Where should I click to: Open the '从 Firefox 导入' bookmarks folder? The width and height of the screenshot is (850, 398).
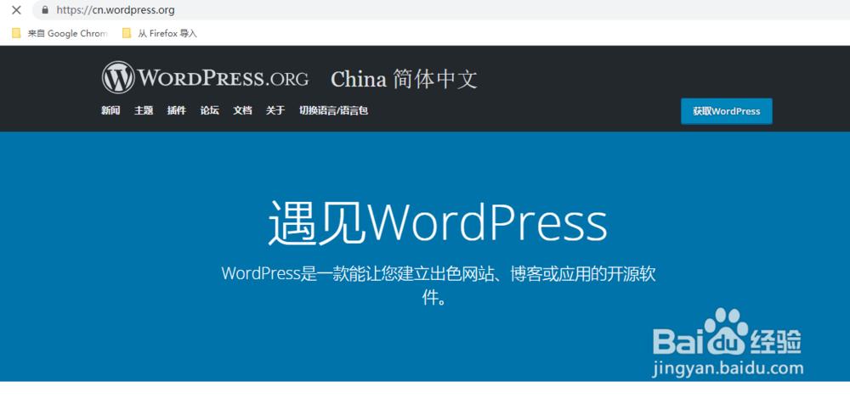(x=160, y=34)
